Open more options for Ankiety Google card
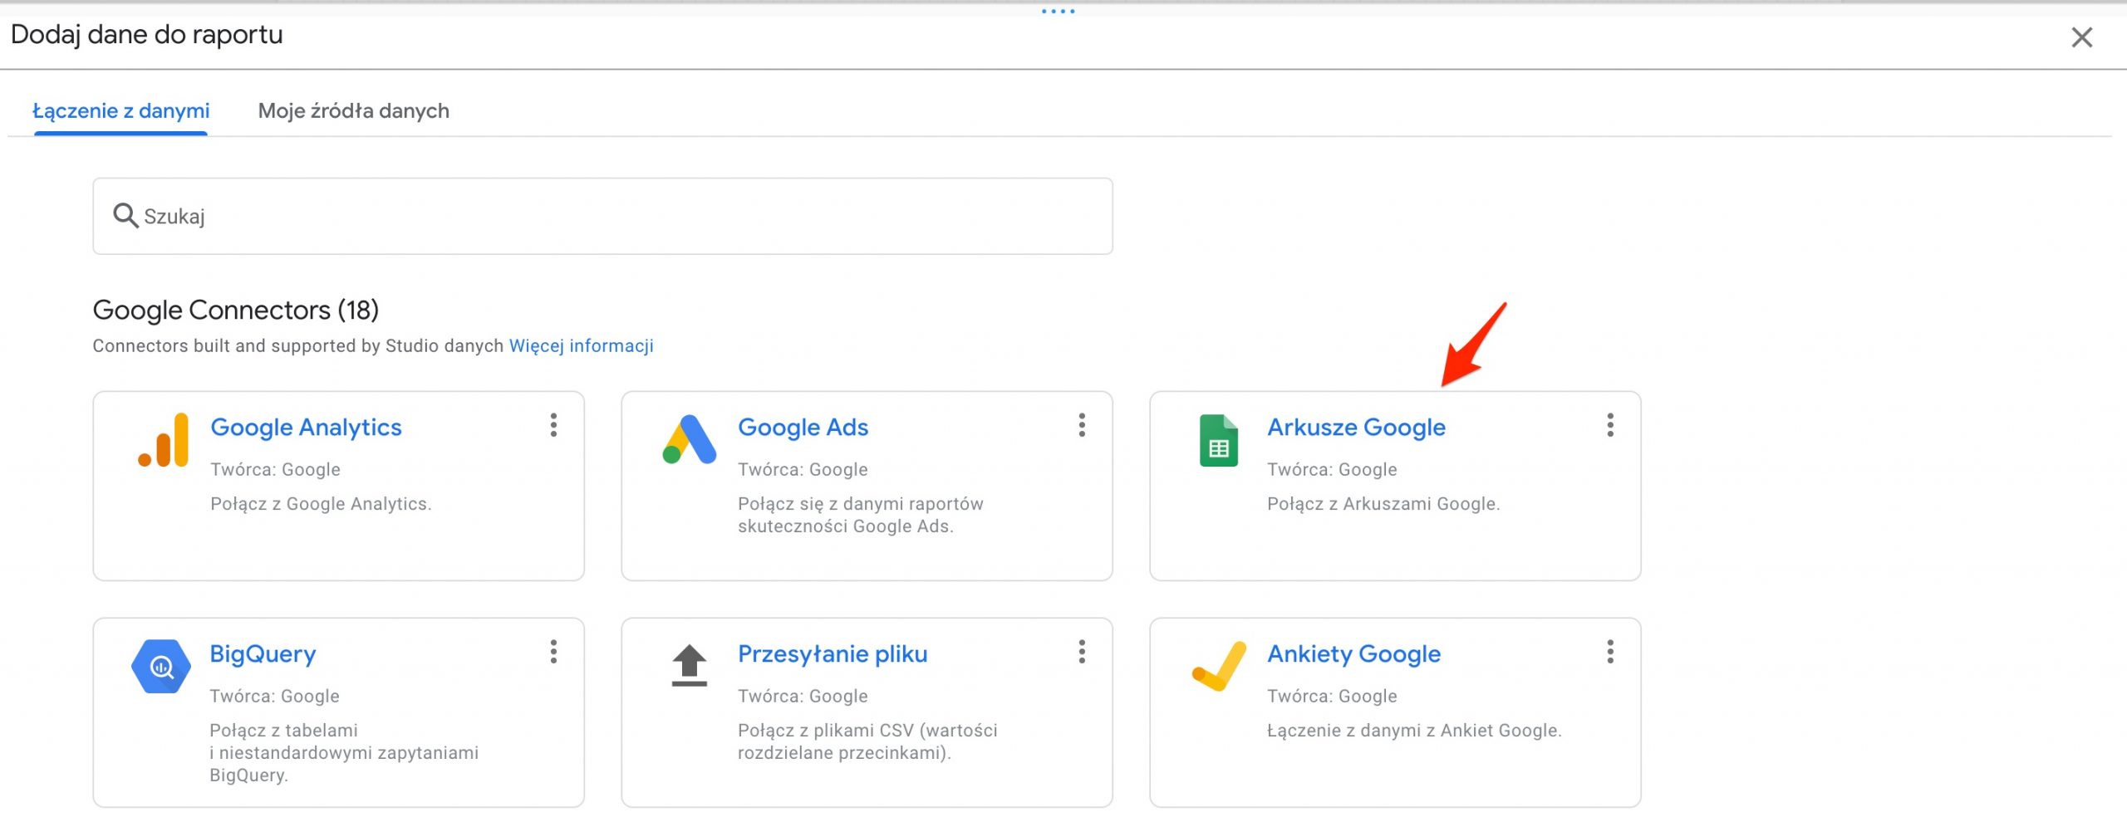 coord(1610,652)
